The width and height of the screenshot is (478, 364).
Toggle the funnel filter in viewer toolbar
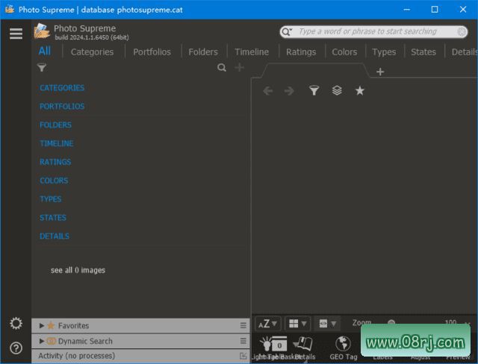pos(314,90)
